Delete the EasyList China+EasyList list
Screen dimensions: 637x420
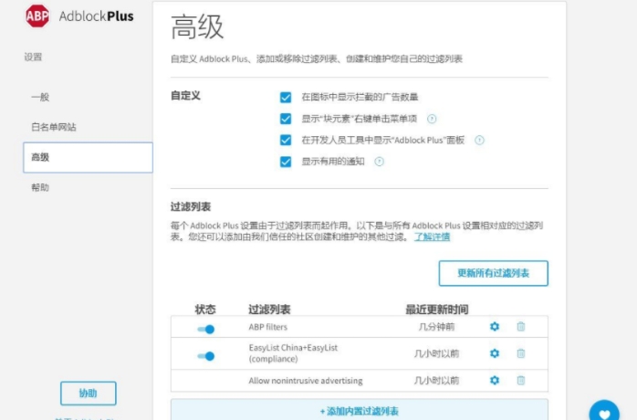(521, 353)
